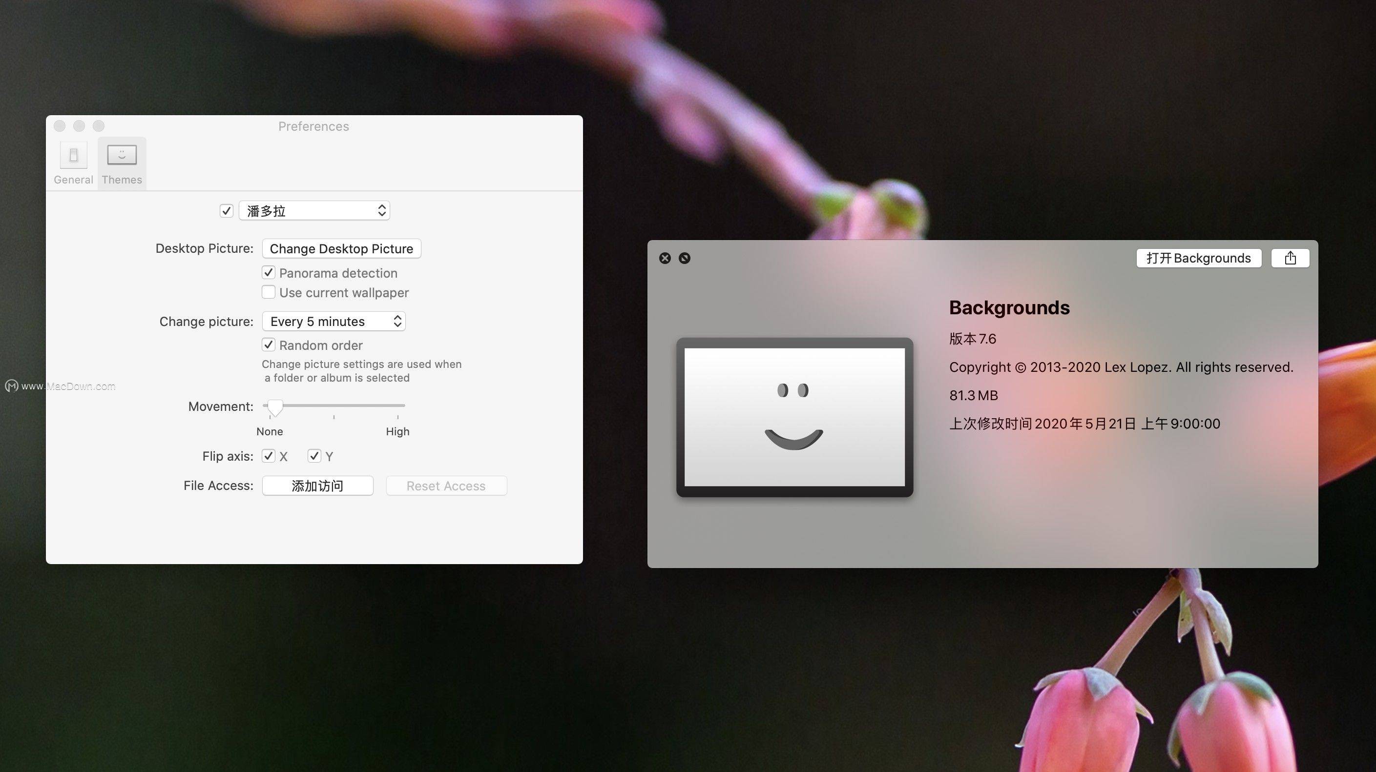Click the 上次修改时间 date text
The width and height of the screenshot is (1376, 772).
point(1084,424)
